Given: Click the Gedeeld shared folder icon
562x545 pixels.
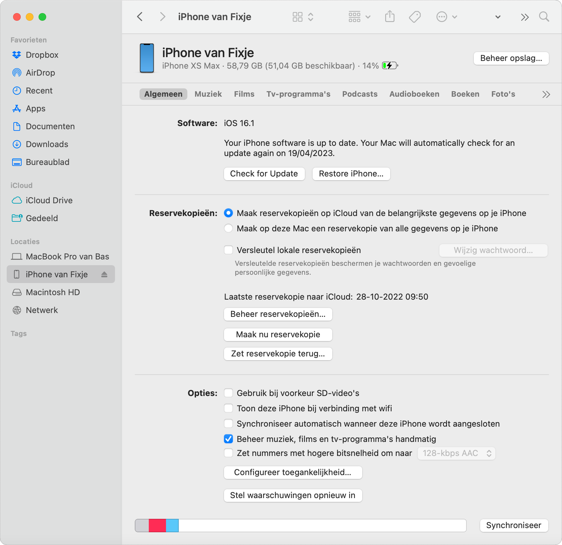Looking at the screenshot, I should click(17, 218).
